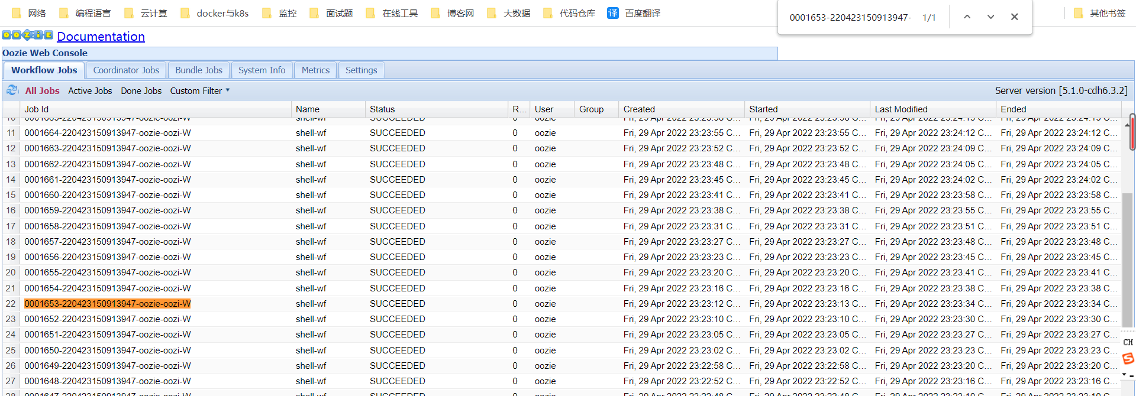This screenshot has width=1136, height=396.
Task: Select job 0001662-220423150913947-oozie-oozi-W
Action: click(x=108, y=164)
